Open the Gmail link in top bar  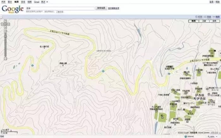36,2
